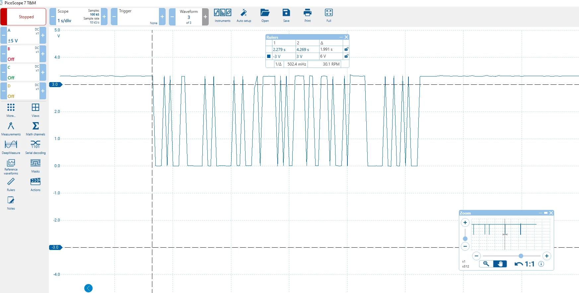Open DeepMeasure tool
Viewport: 579px width, 293px height.
click(x=11, y=147)
